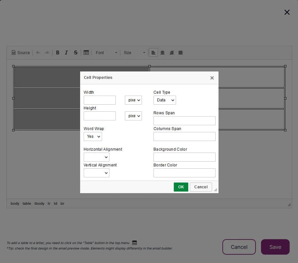Viewport: 298px width, 263px height.
Task: Click the Columns Span field
Action: click(184, 136)
